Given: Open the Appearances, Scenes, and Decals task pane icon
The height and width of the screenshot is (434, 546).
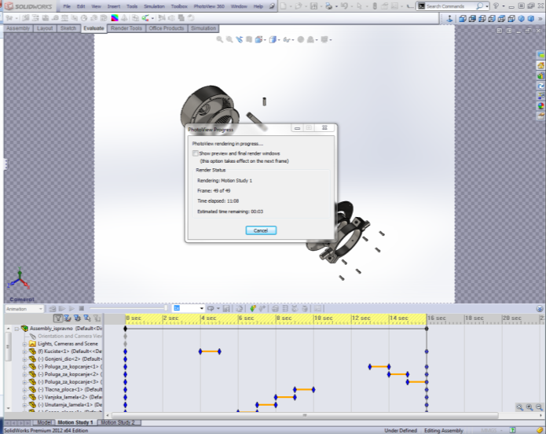Looking at the screenshot, I should 541,105.
